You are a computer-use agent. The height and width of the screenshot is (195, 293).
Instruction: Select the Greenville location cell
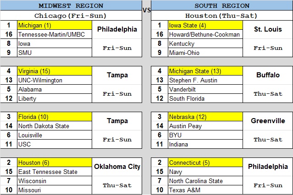pyautogui.click(x=268, y=121)
